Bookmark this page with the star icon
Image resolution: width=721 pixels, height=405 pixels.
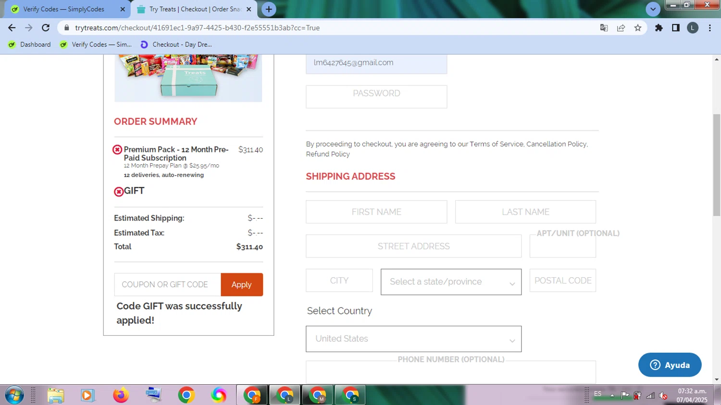pyautogui.click(x=638, y=28)
